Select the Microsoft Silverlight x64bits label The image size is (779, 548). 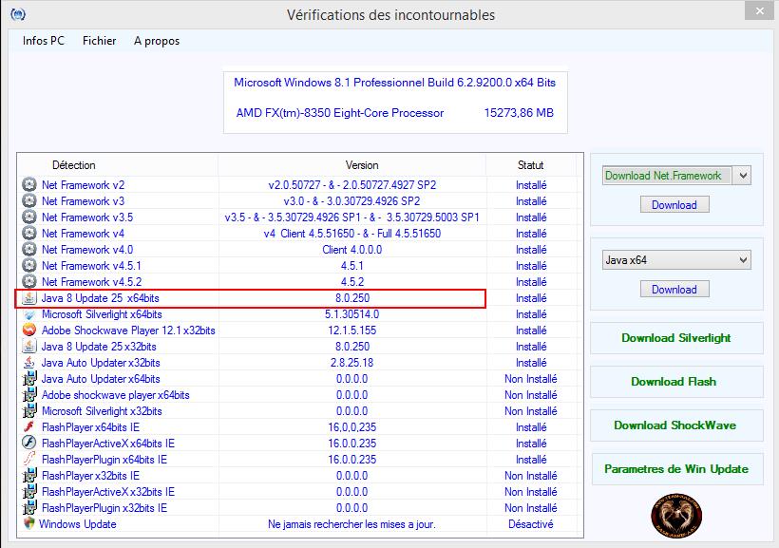(x=102, y=314)
